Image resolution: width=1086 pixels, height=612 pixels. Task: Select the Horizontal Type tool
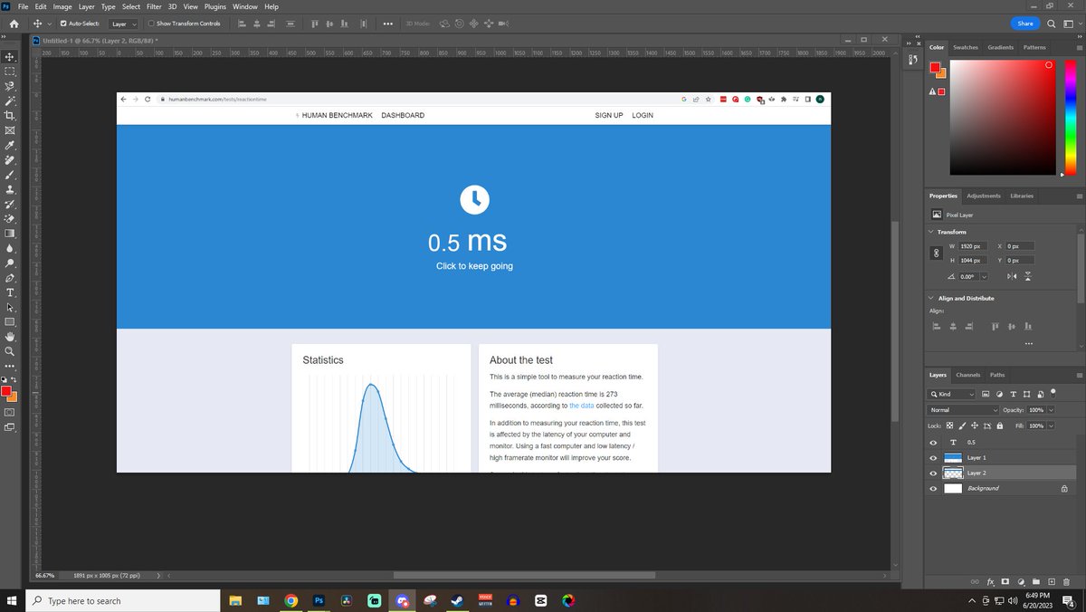point(10,292)
